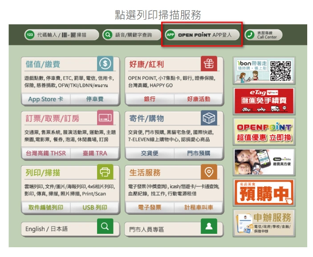Select USB 列印 print button
This screenshot has width=313, height=257.
click(x=95, y=207)
